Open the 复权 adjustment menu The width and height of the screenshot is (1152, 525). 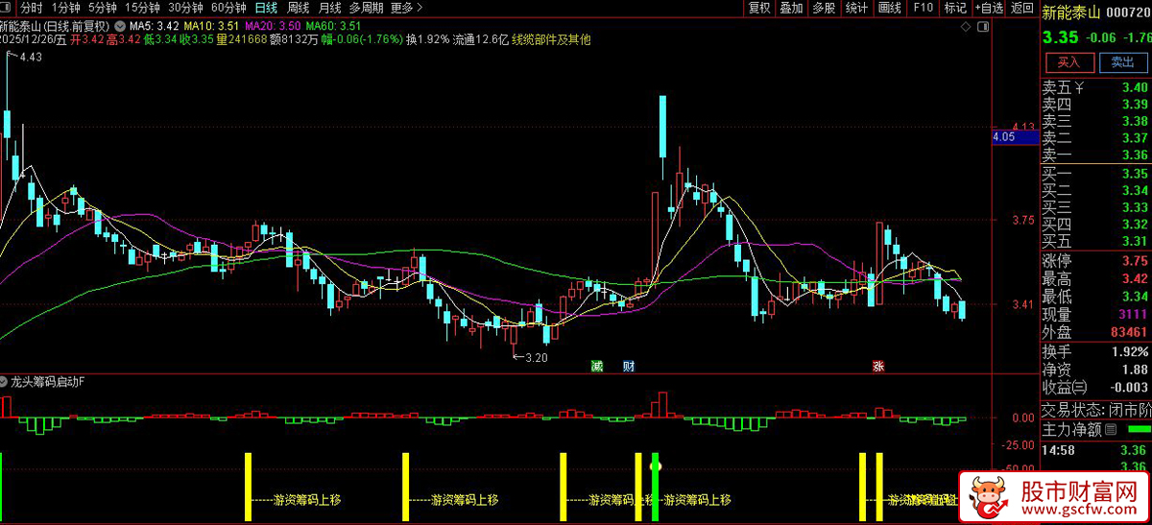(x=759, y=8)
